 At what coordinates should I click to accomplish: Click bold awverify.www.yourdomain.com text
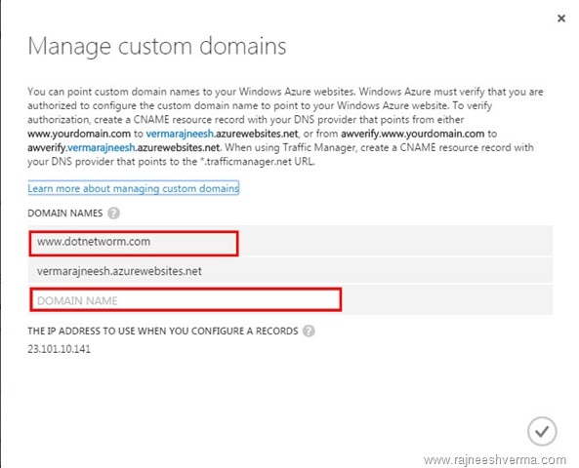pos(412,134)
